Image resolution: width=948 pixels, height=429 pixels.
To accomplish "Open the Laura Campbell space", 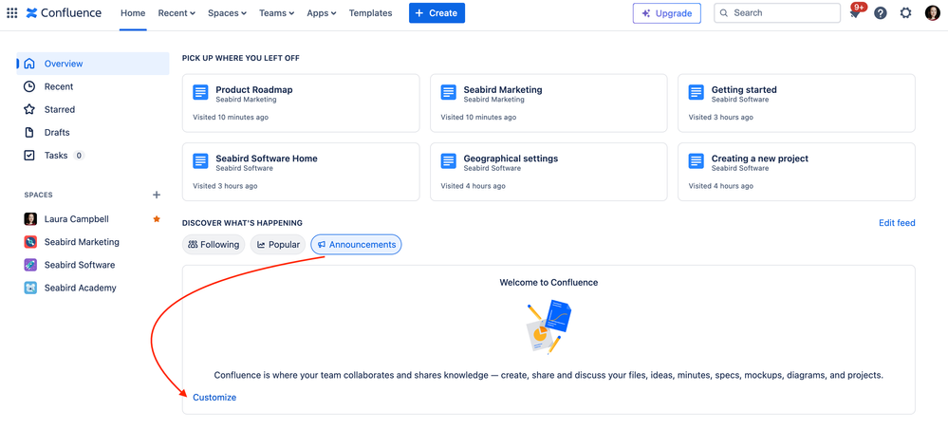I will [x=93, y=219].
